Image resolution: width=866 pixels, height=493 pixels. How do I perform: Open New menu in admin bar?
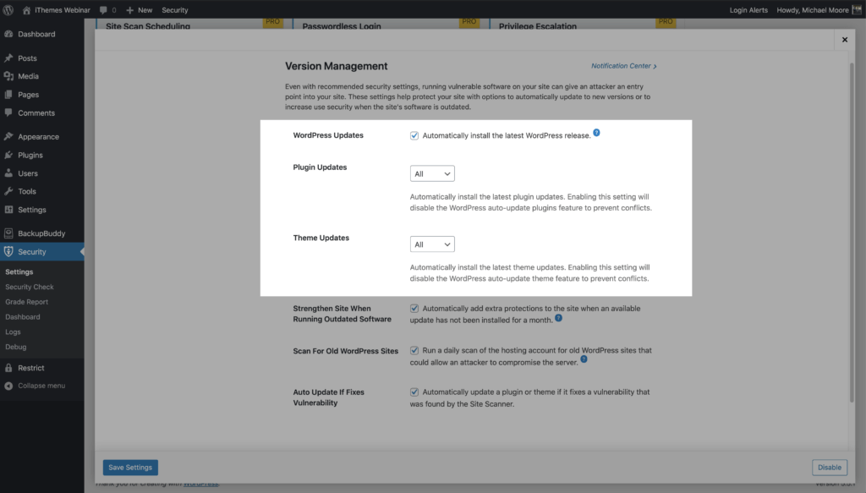coord(140,10)
